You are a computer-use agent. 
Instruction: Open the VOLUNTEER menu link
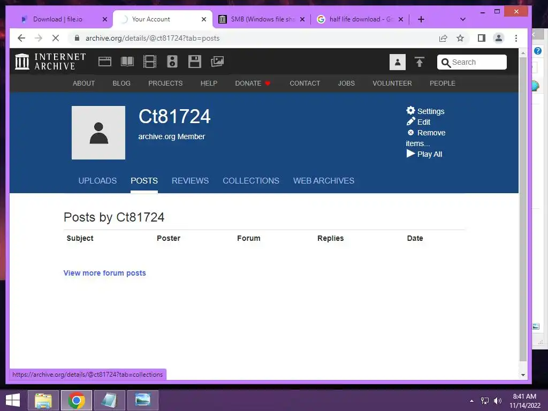click(392, 83)
